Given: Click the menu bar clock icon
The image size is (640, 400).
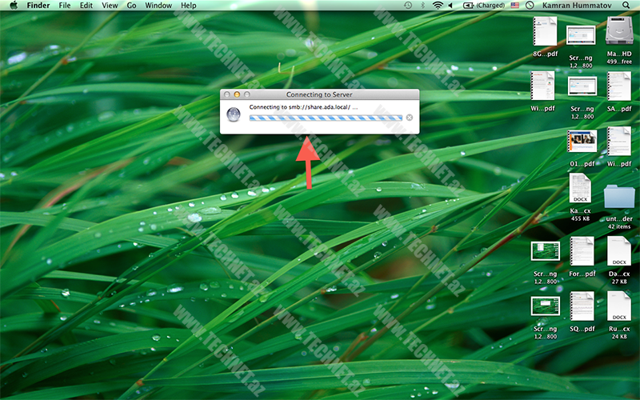Looking at the screenshot, I should [530, 6].
